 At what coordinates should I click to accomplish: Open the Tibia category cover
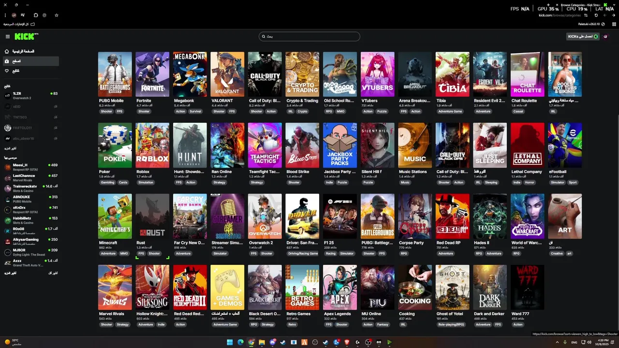click(x=452, y=74)
